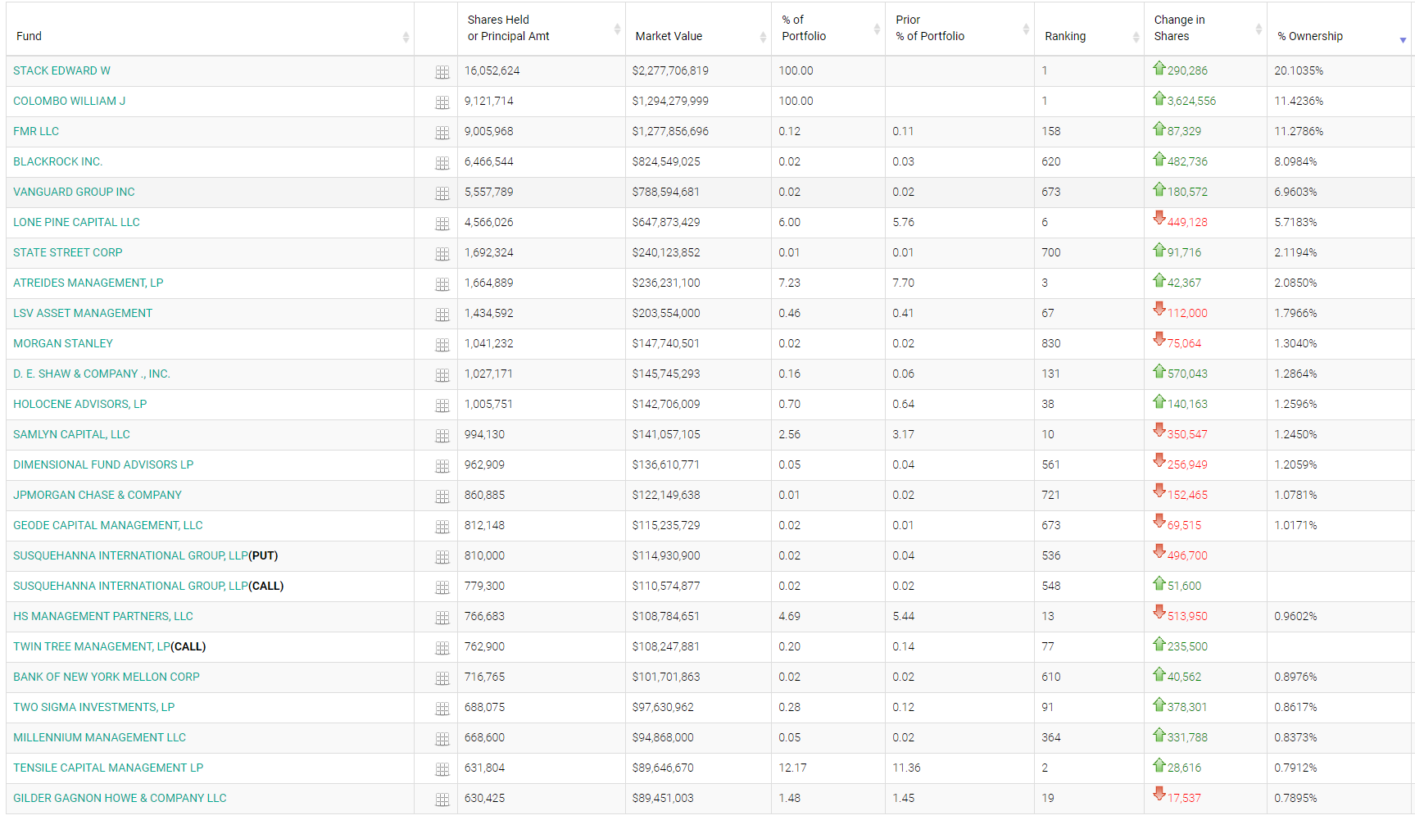This screenshot has width=1415, height=820.
Task: Open COLOMBO WILLIAM J fund link
Action: (69, 101)
